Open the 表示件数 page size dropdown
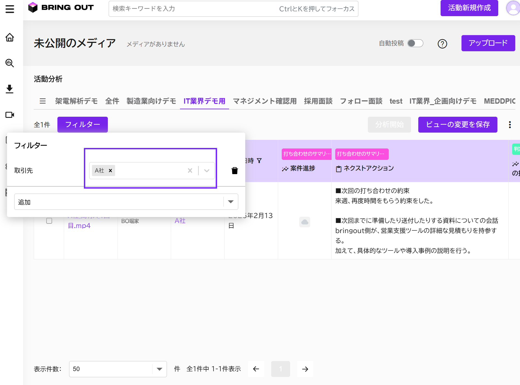 [x=159, y=369]
